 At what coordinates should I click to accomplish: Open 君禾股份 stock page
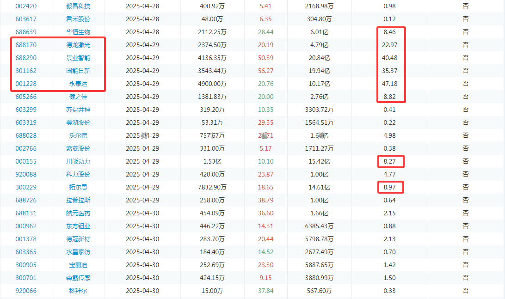(78, 19)
